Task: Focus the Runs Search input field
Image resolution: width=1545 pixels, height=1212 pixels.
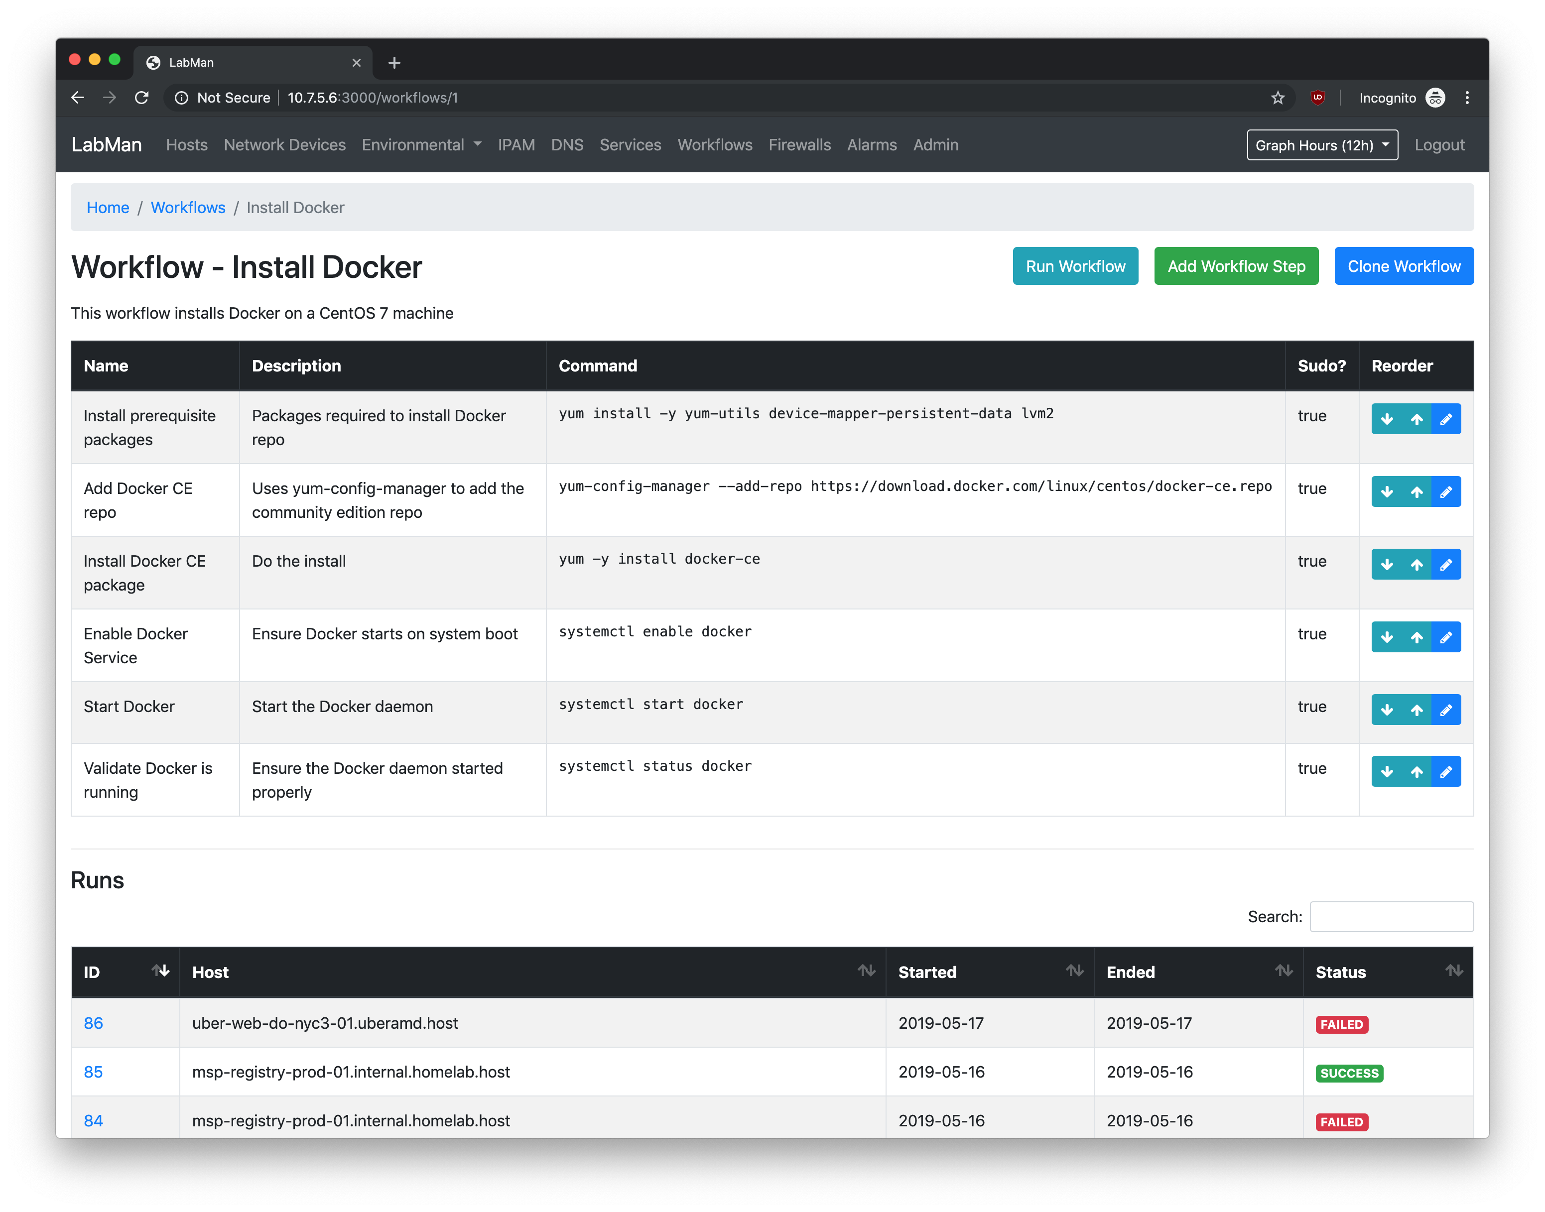Action: point(1391,917)
